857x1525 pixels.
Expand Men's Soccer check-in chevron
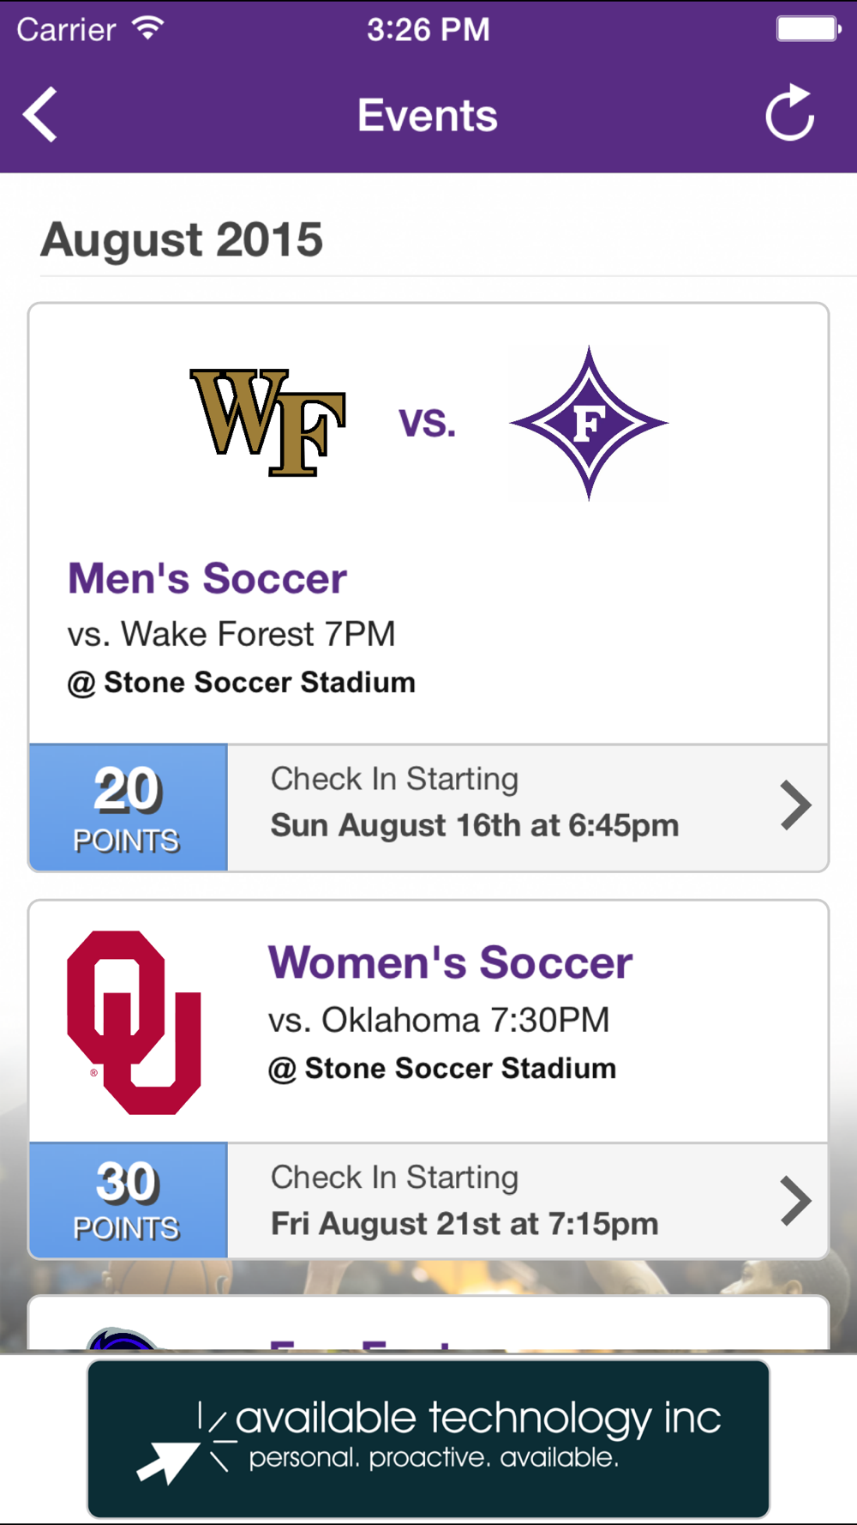(795, 805)
